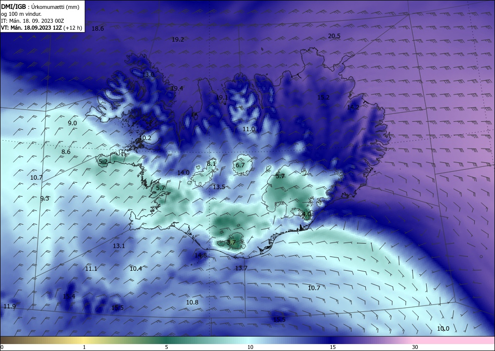Select the 11.0 value on the map
The height and width of the screenshot is (351, 495).
[x=248, y=129]
